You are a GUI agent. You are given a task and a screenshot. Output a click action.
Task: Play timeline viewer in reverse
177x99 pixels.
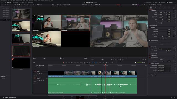click(x=114, y=59)
